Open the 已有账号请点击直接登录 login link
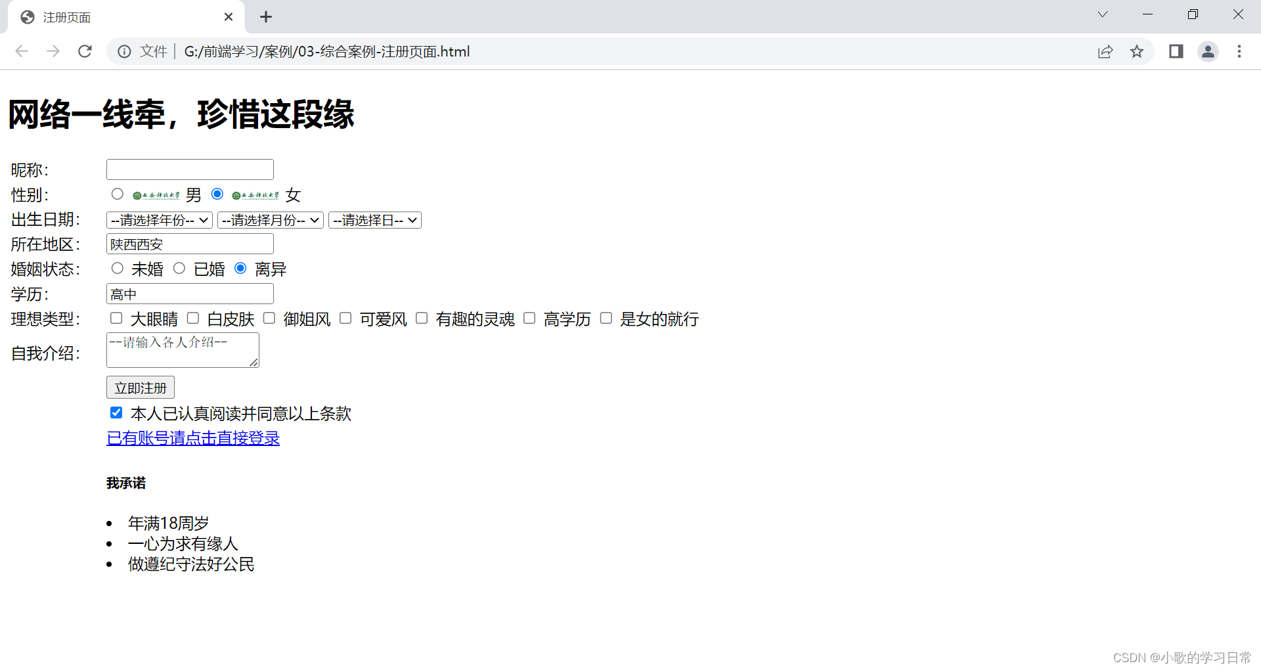1261x670 pixels. (192, 438)
